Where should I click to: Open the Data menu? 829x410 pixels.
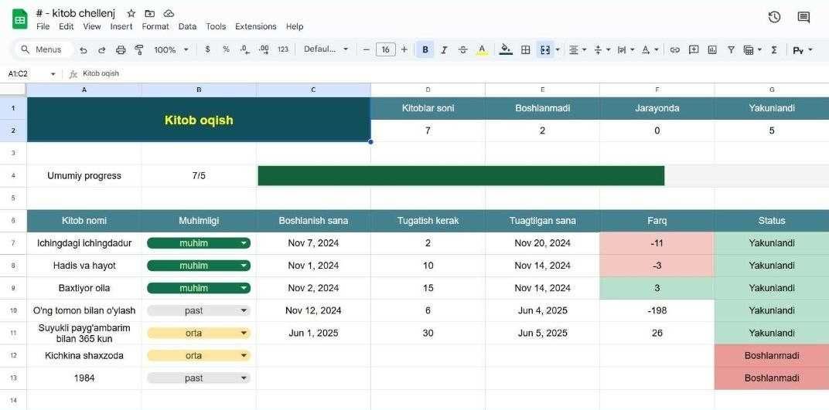pyautogui.click(x=187, y=26)
